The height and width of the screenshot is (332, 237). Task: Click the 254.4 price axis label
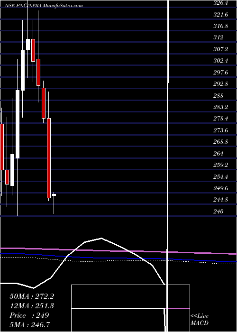click(221, 176)
